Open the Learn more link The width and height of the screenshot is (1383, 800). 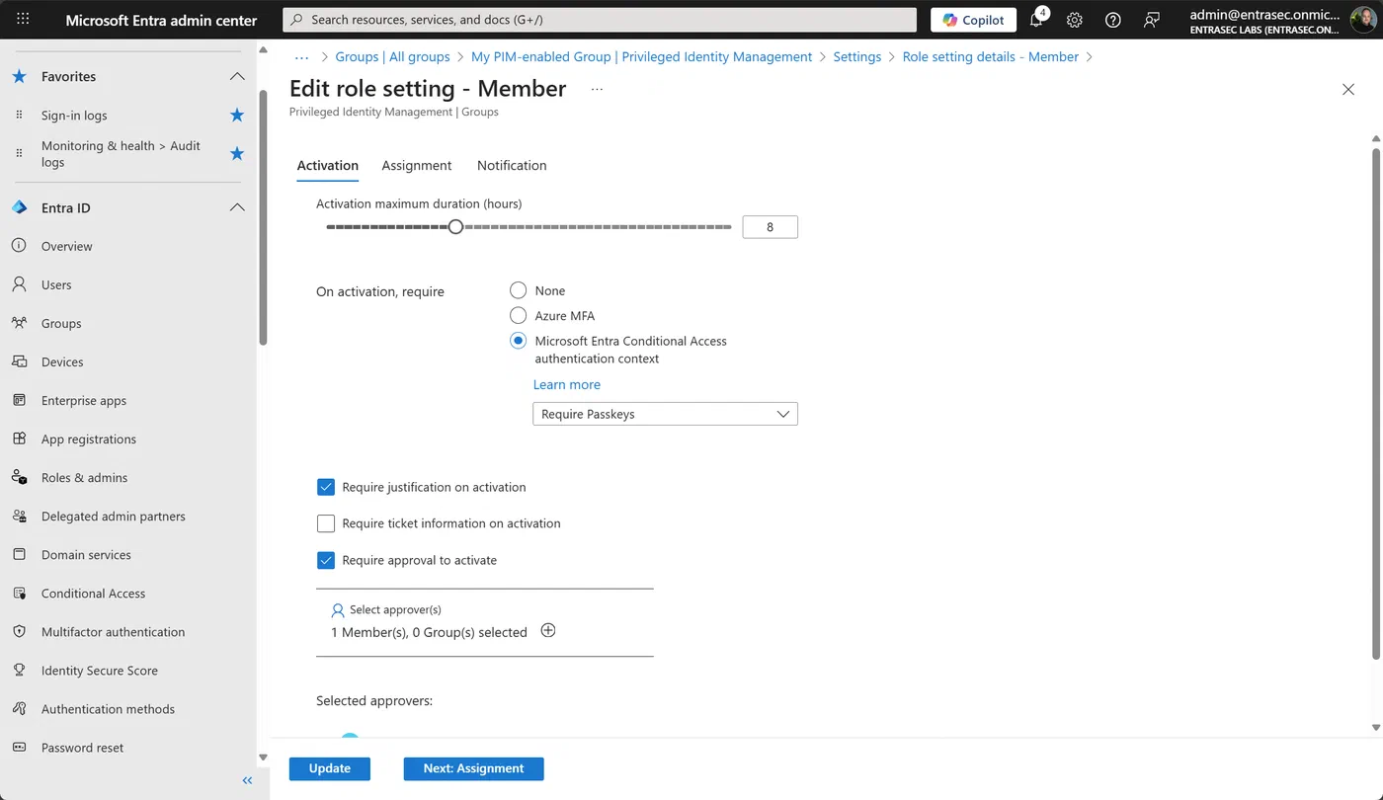(567, 384)
